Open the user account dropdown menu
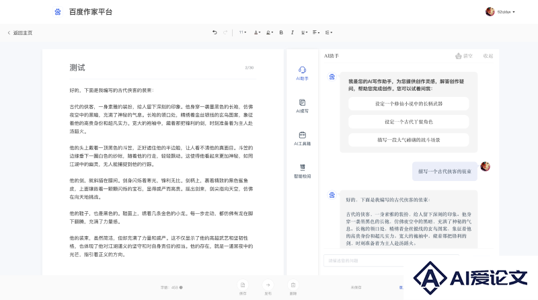Viewport: 538px width, 300px height. pyautogui.click(x=506, y=11)
